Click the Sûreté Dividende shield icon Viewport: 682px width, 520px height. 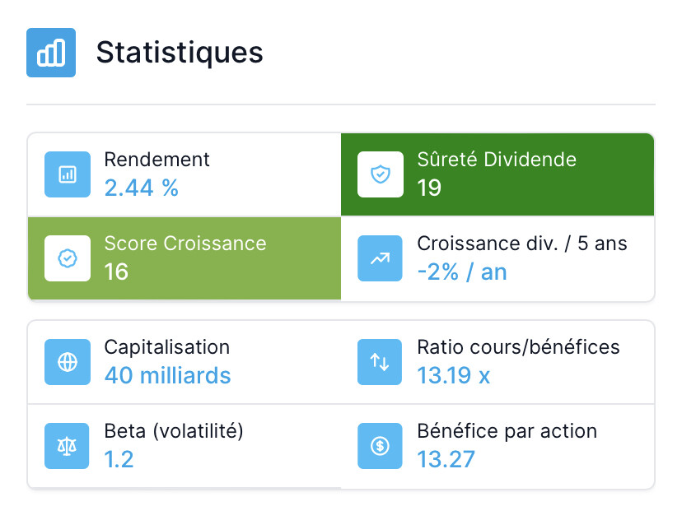pos(381,174)
